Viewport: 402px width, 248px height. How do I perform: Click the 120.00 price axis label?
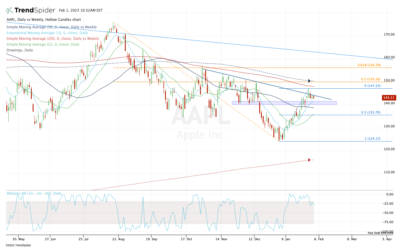(389, 149)
